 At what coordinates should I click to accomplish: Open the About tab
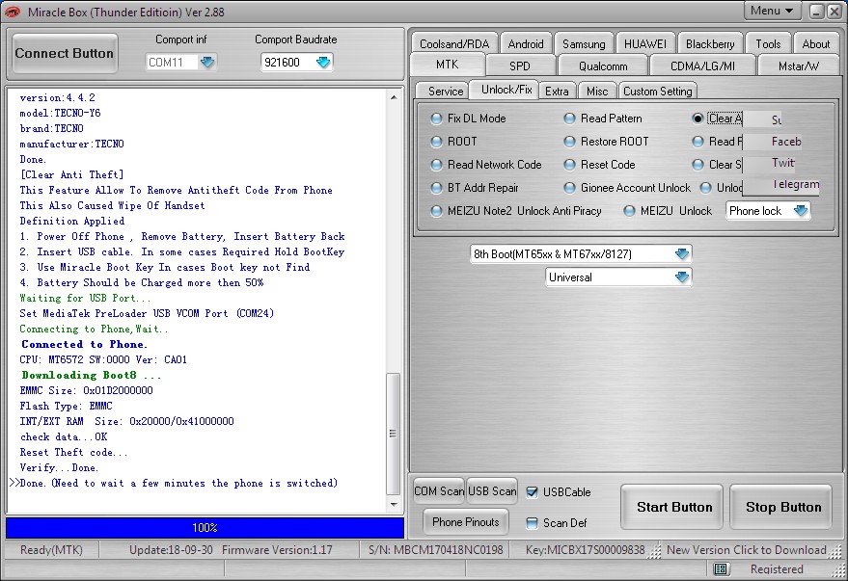[815, 43]
